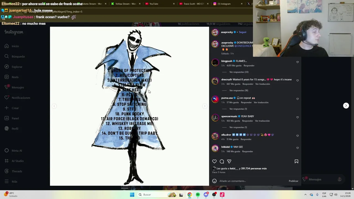Like spencermusic's YEAH BABY comment
The image size is (354, 199).
298,117
